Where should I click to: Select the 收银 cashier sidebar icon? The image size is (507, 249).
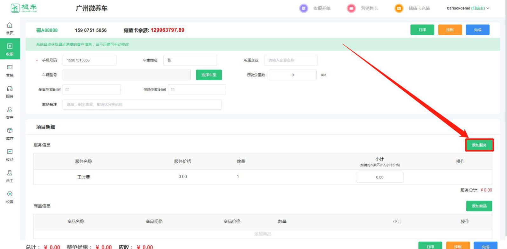10,46
